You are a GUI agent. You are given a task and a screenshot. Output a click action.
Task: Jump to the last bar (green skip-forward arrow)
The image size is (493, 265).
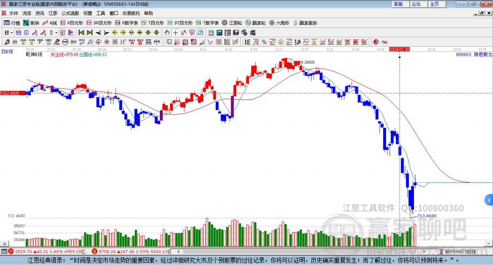(x=90, y=33)
